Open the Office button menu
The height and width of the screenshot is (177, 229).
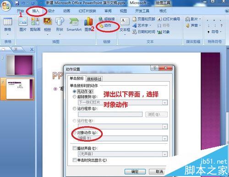(x=5, y=6)
